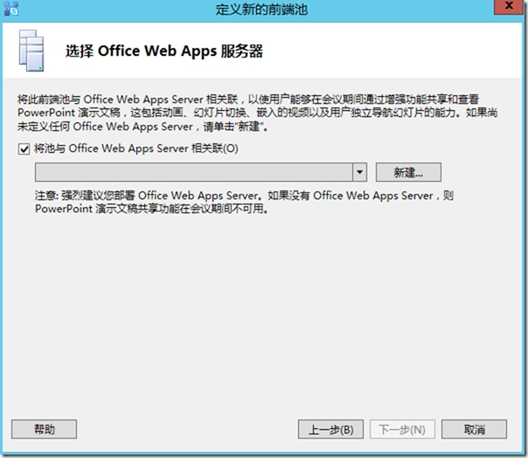Click the 新建... button
This screenshot has width=528, height=458.
(x=408, y=172)
